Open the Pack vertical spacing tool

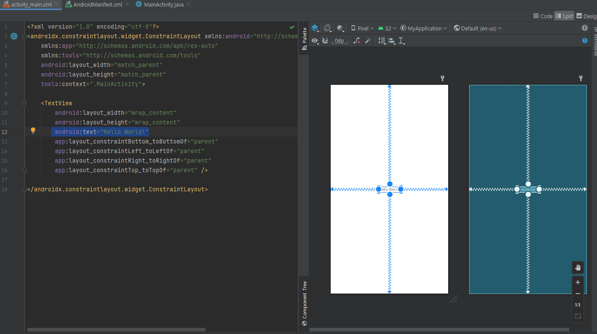[382, 40]
